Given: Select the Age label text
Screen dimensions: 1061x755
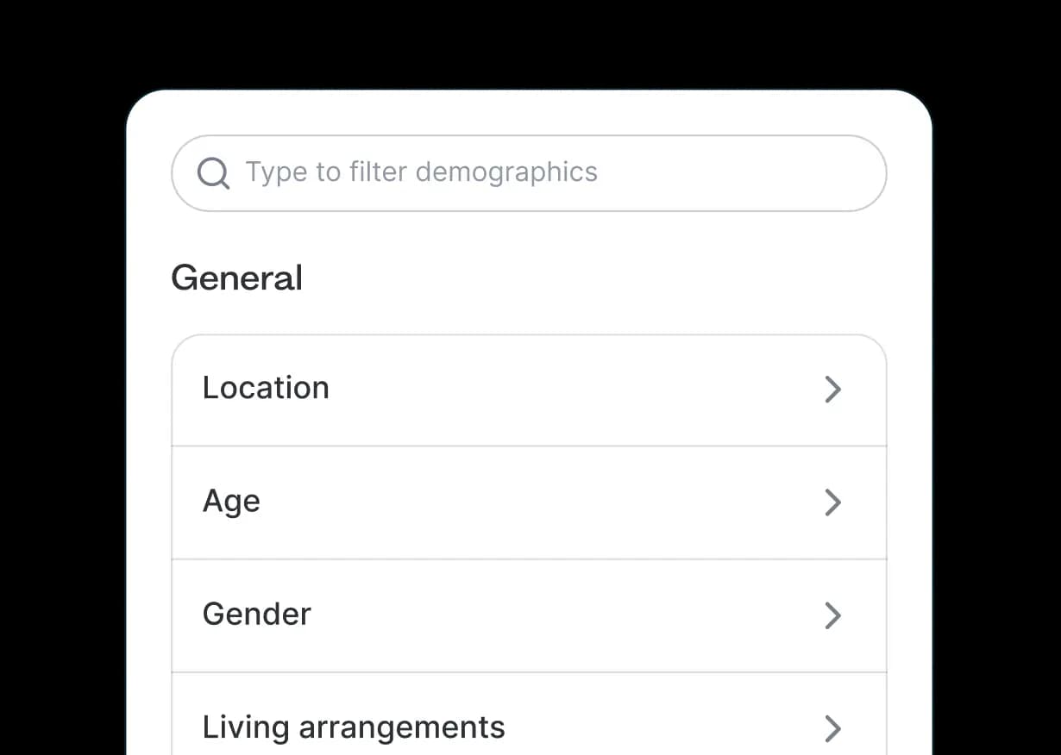Looking at the screenshot, I should pyautogui.click(x=231, y=502).
